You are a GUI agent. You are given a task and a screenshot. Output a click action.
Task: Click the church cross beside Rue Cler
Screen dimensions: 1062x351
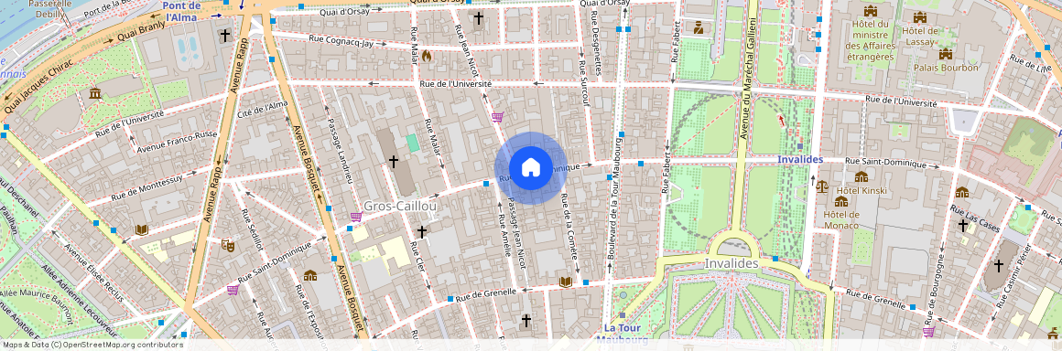pos(421,232)
